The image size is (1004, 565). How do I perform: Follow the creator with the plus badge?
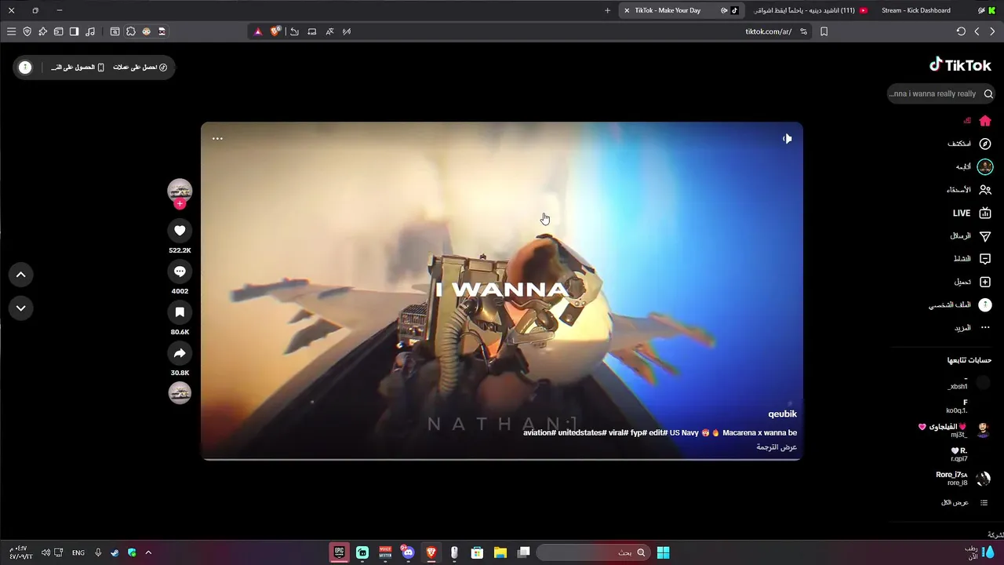[180, 204]
